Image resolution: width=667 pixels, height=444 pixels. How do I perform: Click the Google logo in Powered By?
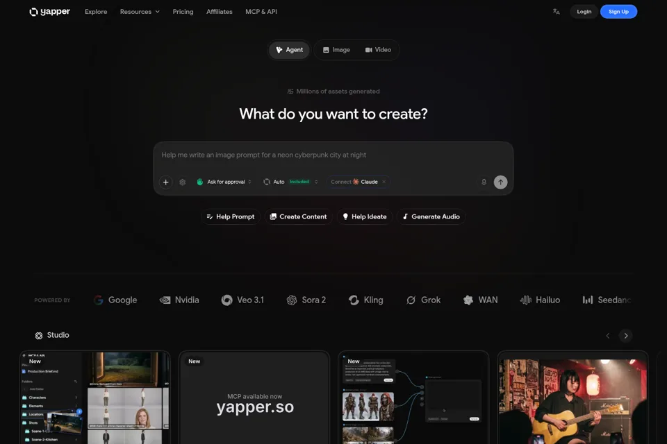point(115,300)
